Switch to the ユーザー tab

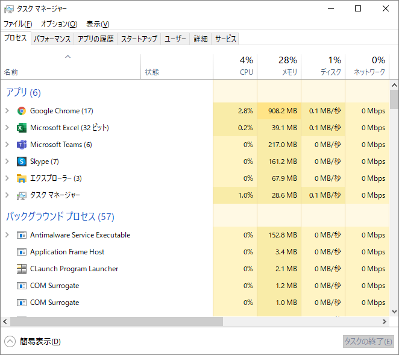(175, 39)
